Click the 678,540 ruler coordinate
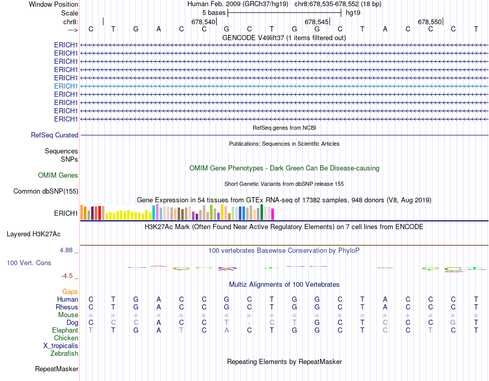The width and height of the screenshot is (489, 381). coord(203,22)
